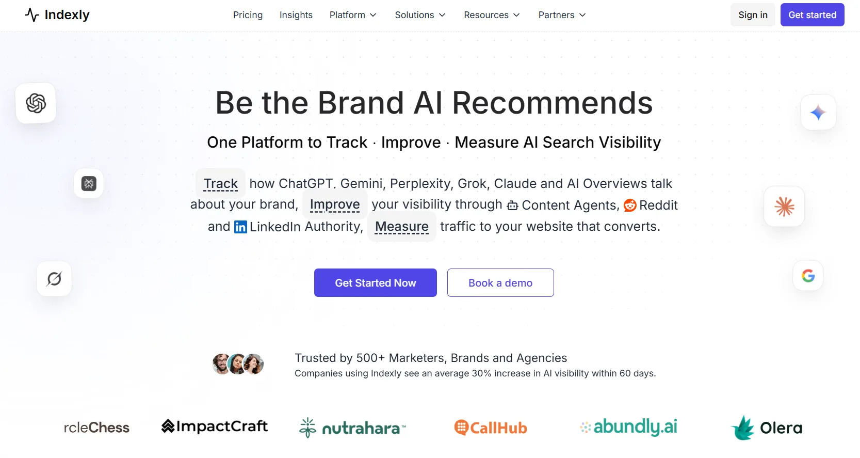
Task: Open the Insights nav item
Action: 296,15
